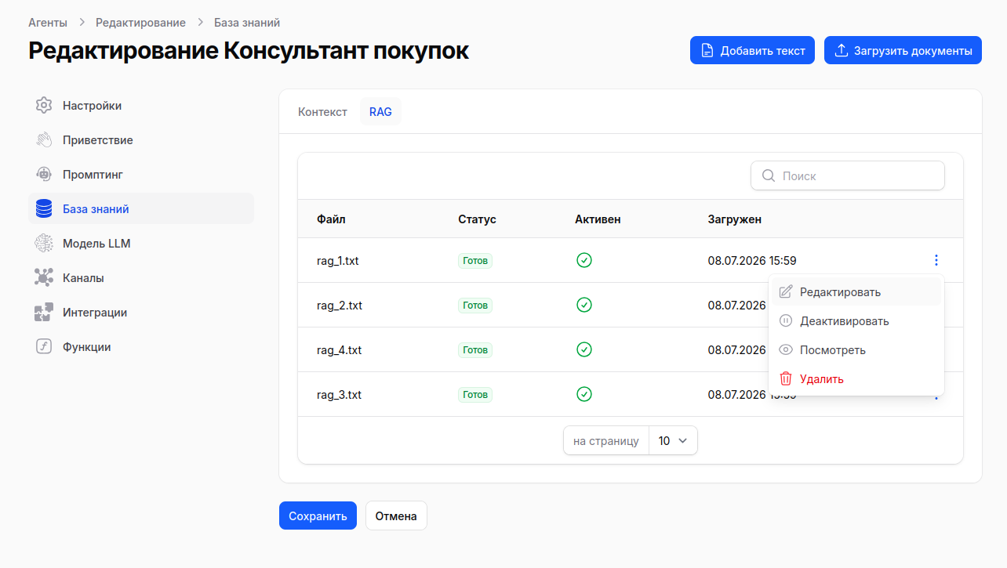This screenshot has width=1007, height=568.
Task: Click active checkmark for rag_3.txt
Action: [x=583, y=394]
